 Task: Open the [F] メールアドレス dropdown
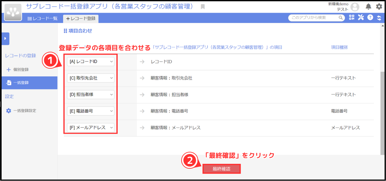[x=91, y=128]
